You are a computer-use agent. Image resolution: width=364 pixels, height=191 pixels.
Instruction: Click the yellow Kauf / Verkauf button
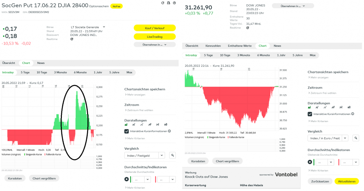point(155,28)
